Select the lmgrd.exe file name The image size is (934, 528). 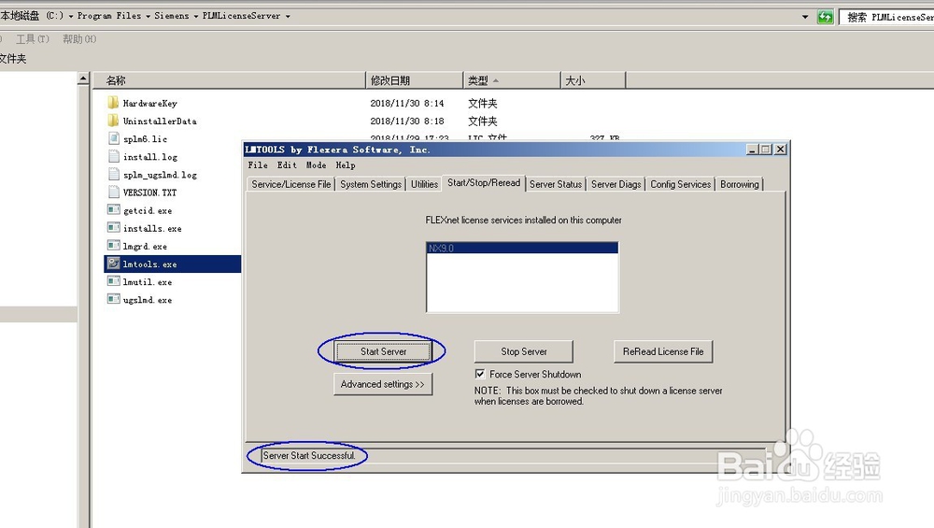click(145, 246)
